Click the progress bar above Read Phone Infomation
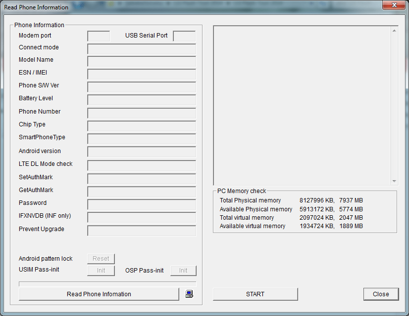 pyautogui.click(x=107, y=284)
